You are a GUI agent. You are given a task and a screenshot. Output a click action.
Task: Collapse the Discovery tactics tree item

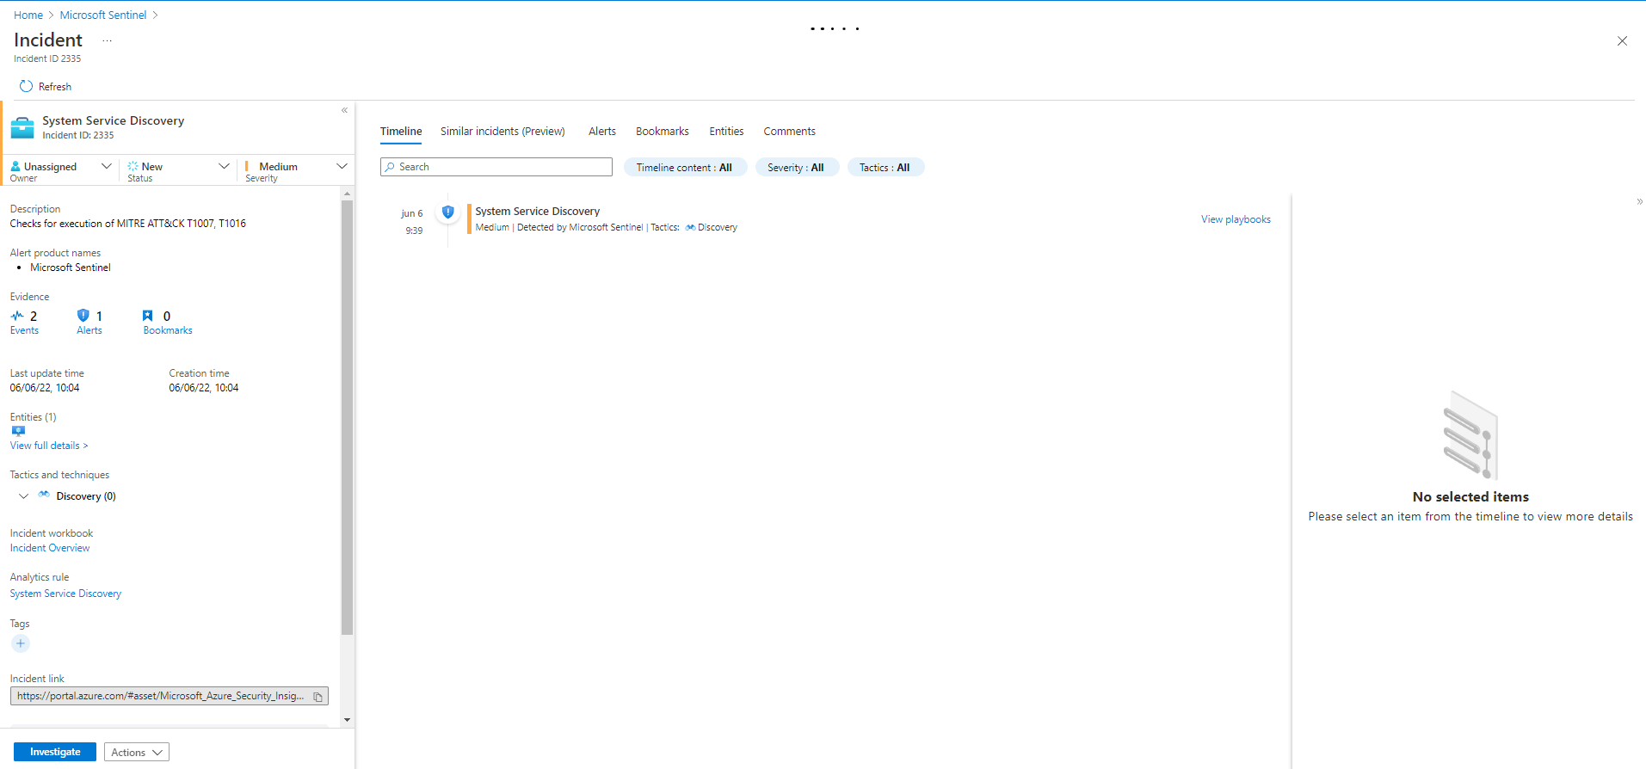click(x=23, y=496)
